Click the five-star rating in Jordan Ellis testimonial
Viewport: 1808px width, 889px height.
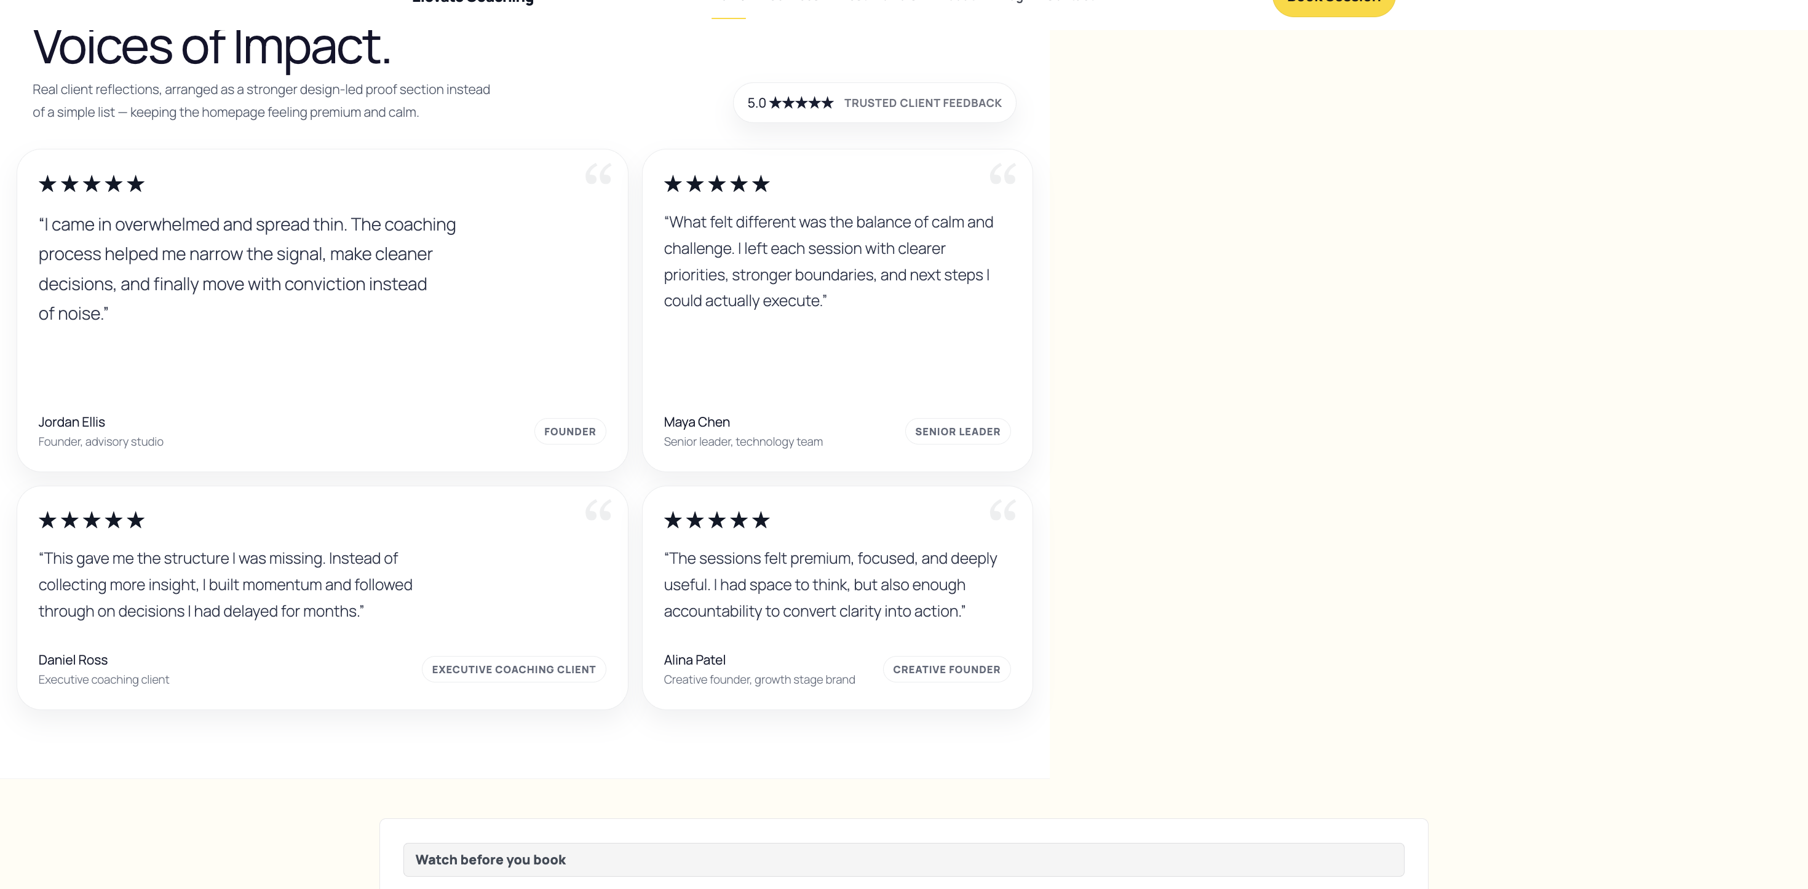91,184
